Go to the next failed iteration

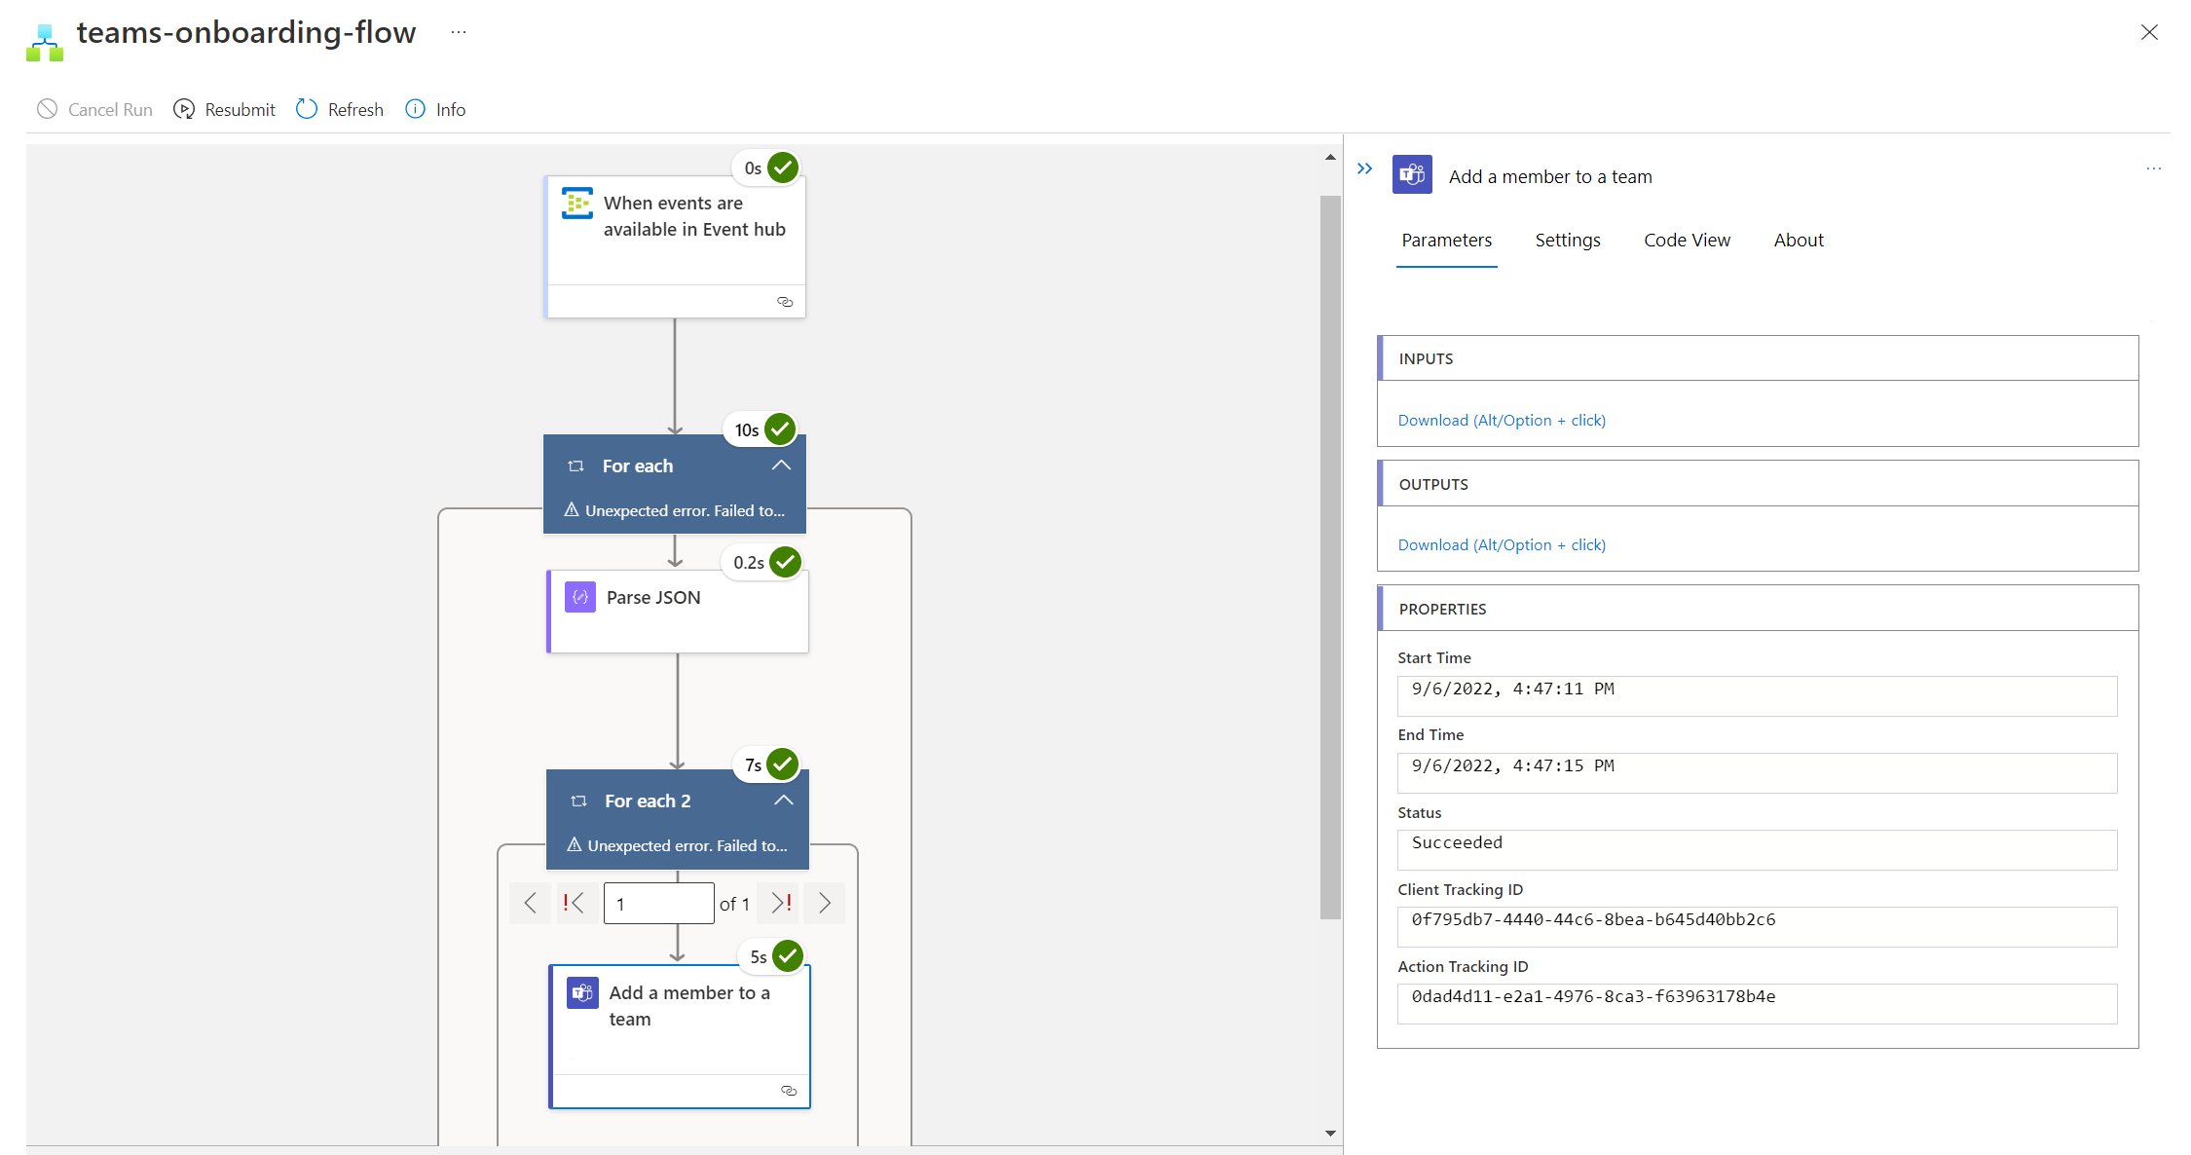pos(781,904)
